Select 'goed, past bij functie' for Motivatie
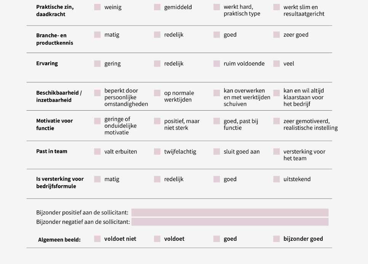 217,121
